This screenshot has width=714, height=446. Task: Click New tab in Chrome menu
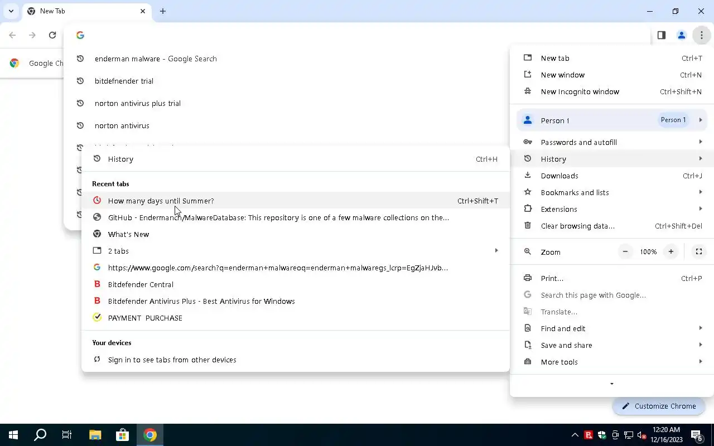[612, 58]
